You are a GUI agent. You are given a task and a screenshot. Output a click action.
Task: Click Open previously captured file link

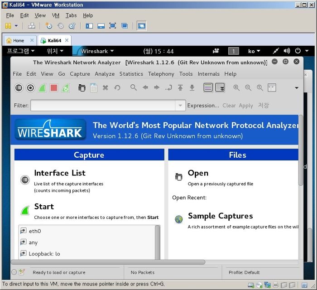(x=198, y=173)
